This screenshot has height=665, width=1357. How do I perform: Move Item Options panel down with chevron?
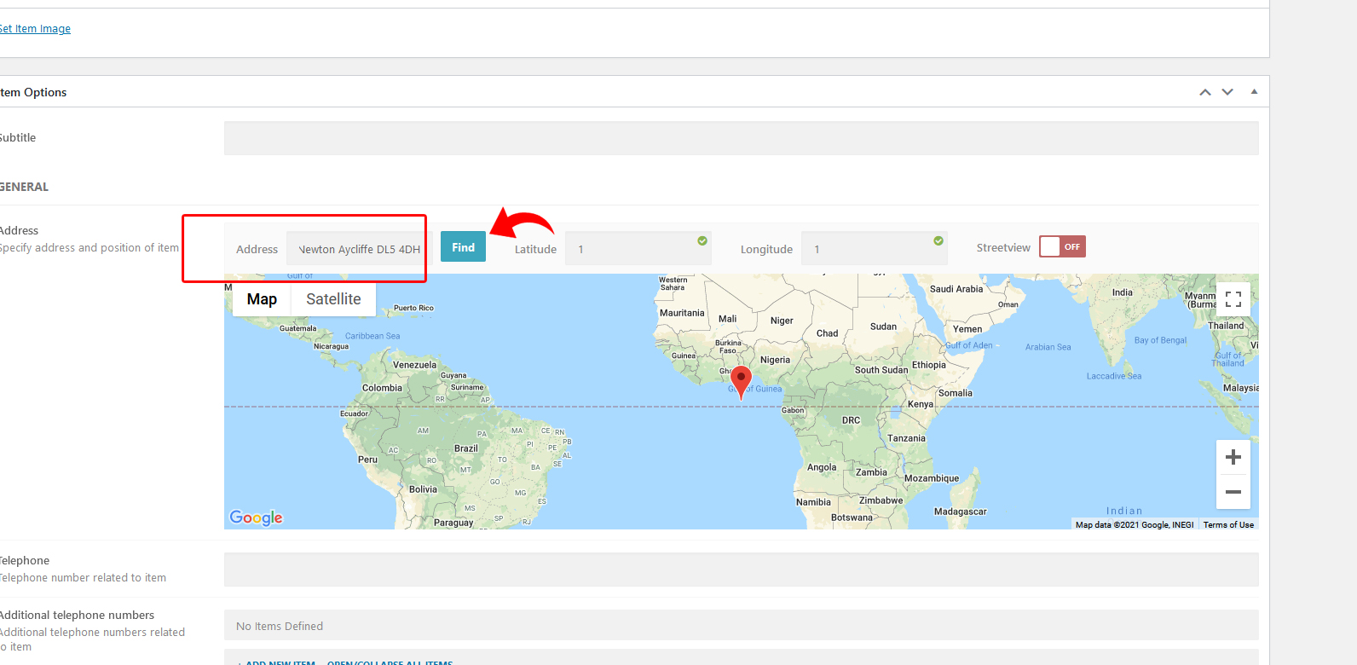[x=1227, y=92]
